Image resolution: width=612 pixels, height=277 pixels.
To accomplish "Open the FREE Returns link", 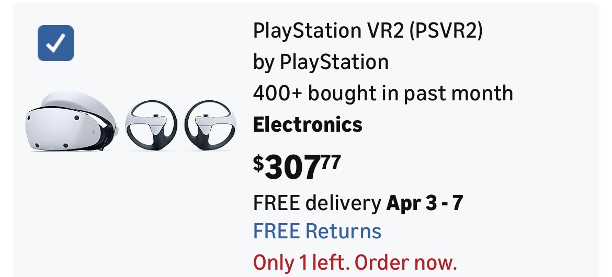I will (x=317, y=231).
